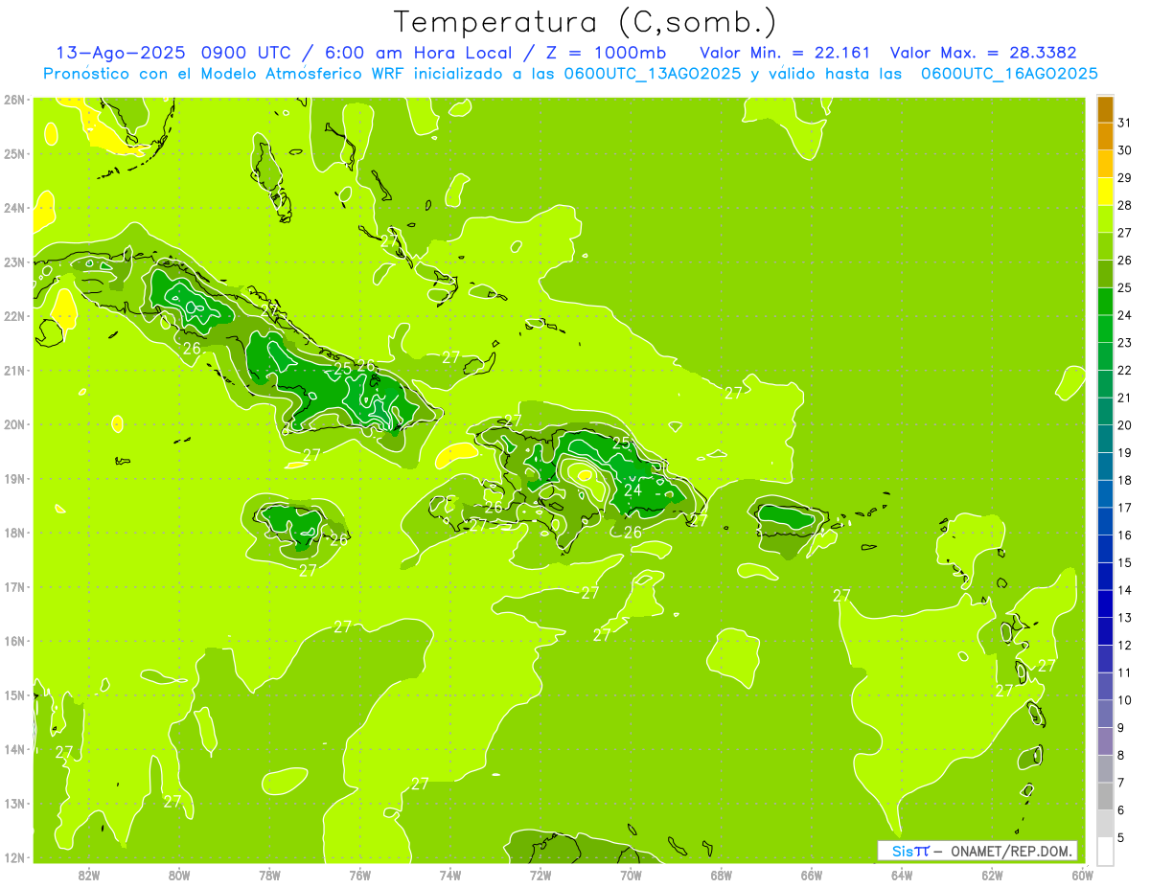Click the orange legend swatch between 30 and 31
This screenshot has width=1150, height=888.
(x=1105, y=136)
